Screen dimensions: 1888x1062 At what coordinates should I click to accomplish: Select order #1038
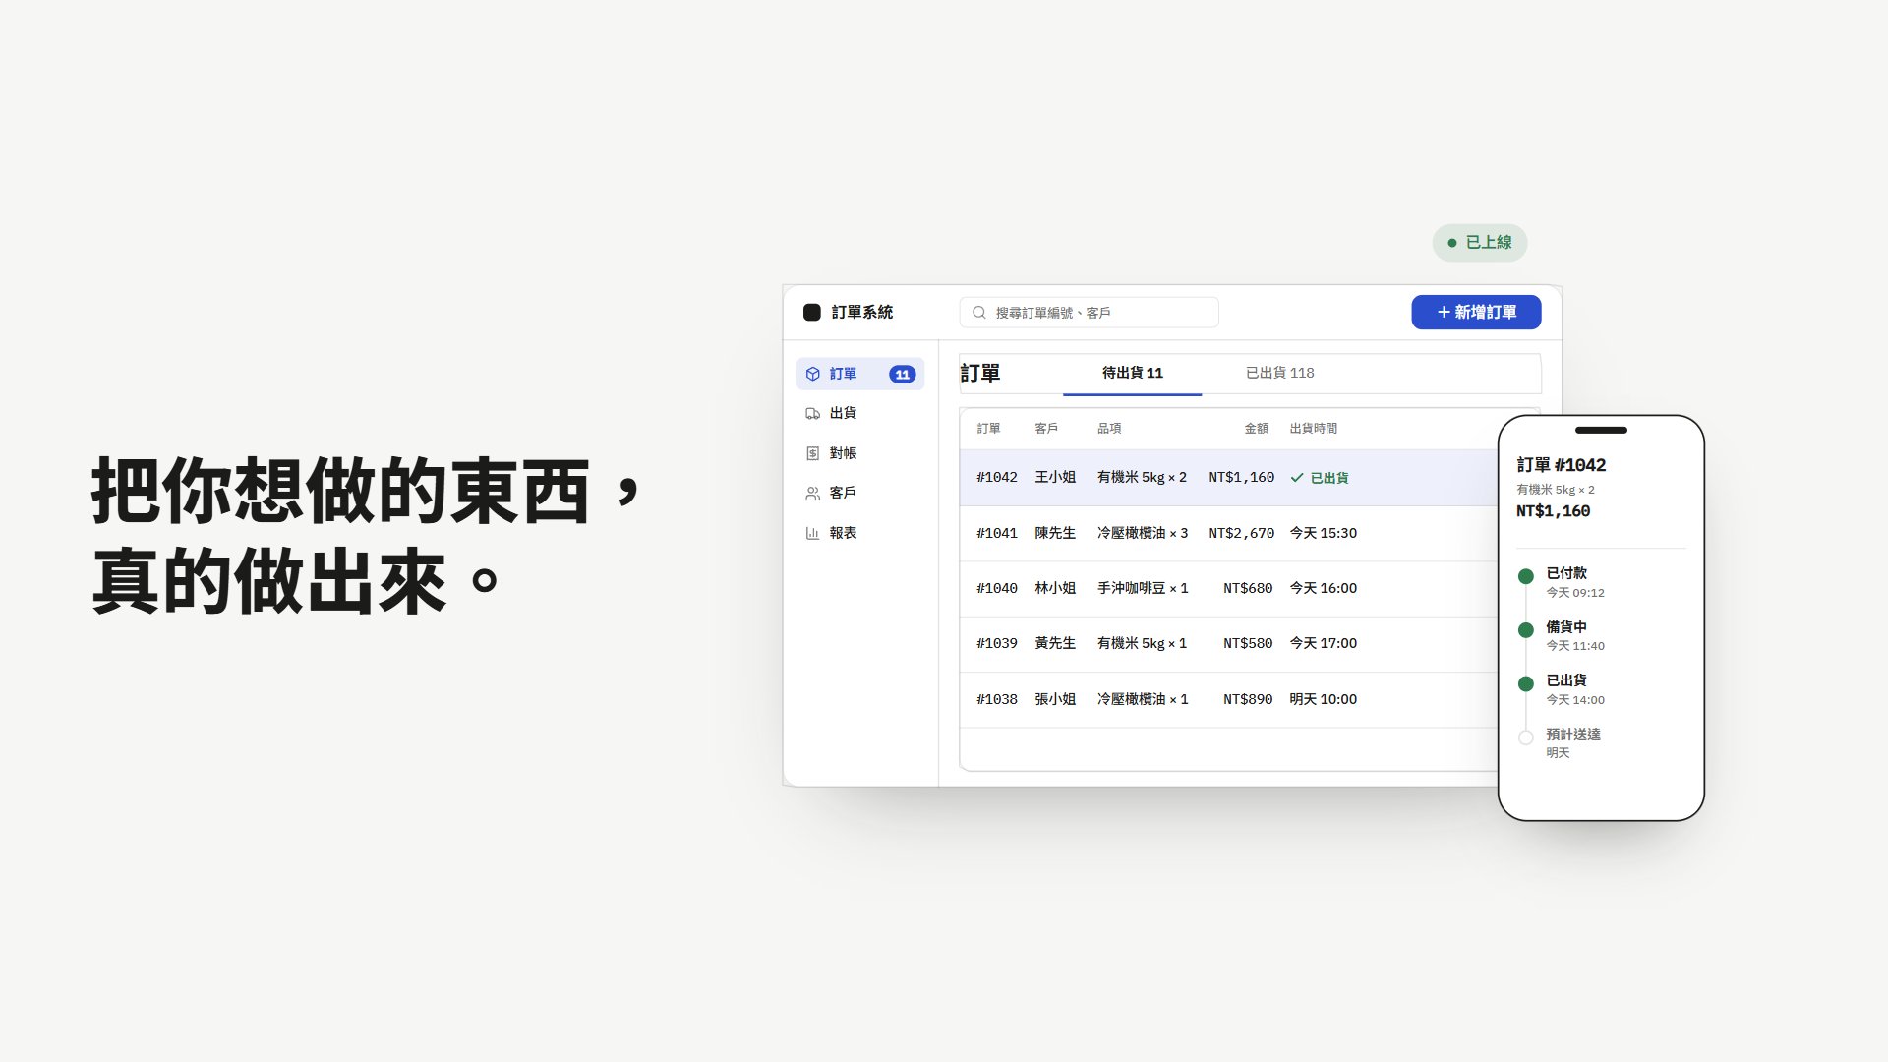pos(1229,699)
